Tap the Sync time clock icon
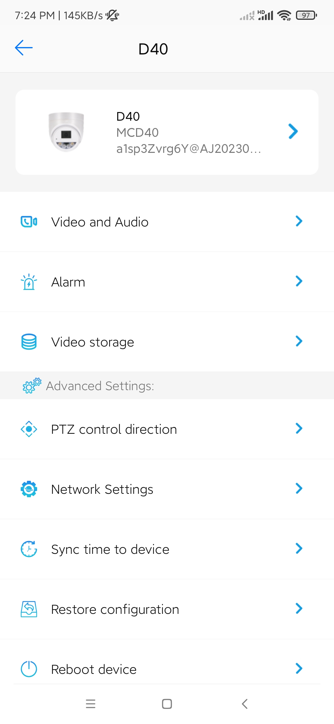 pyautogui.click(x=29, y=549)
